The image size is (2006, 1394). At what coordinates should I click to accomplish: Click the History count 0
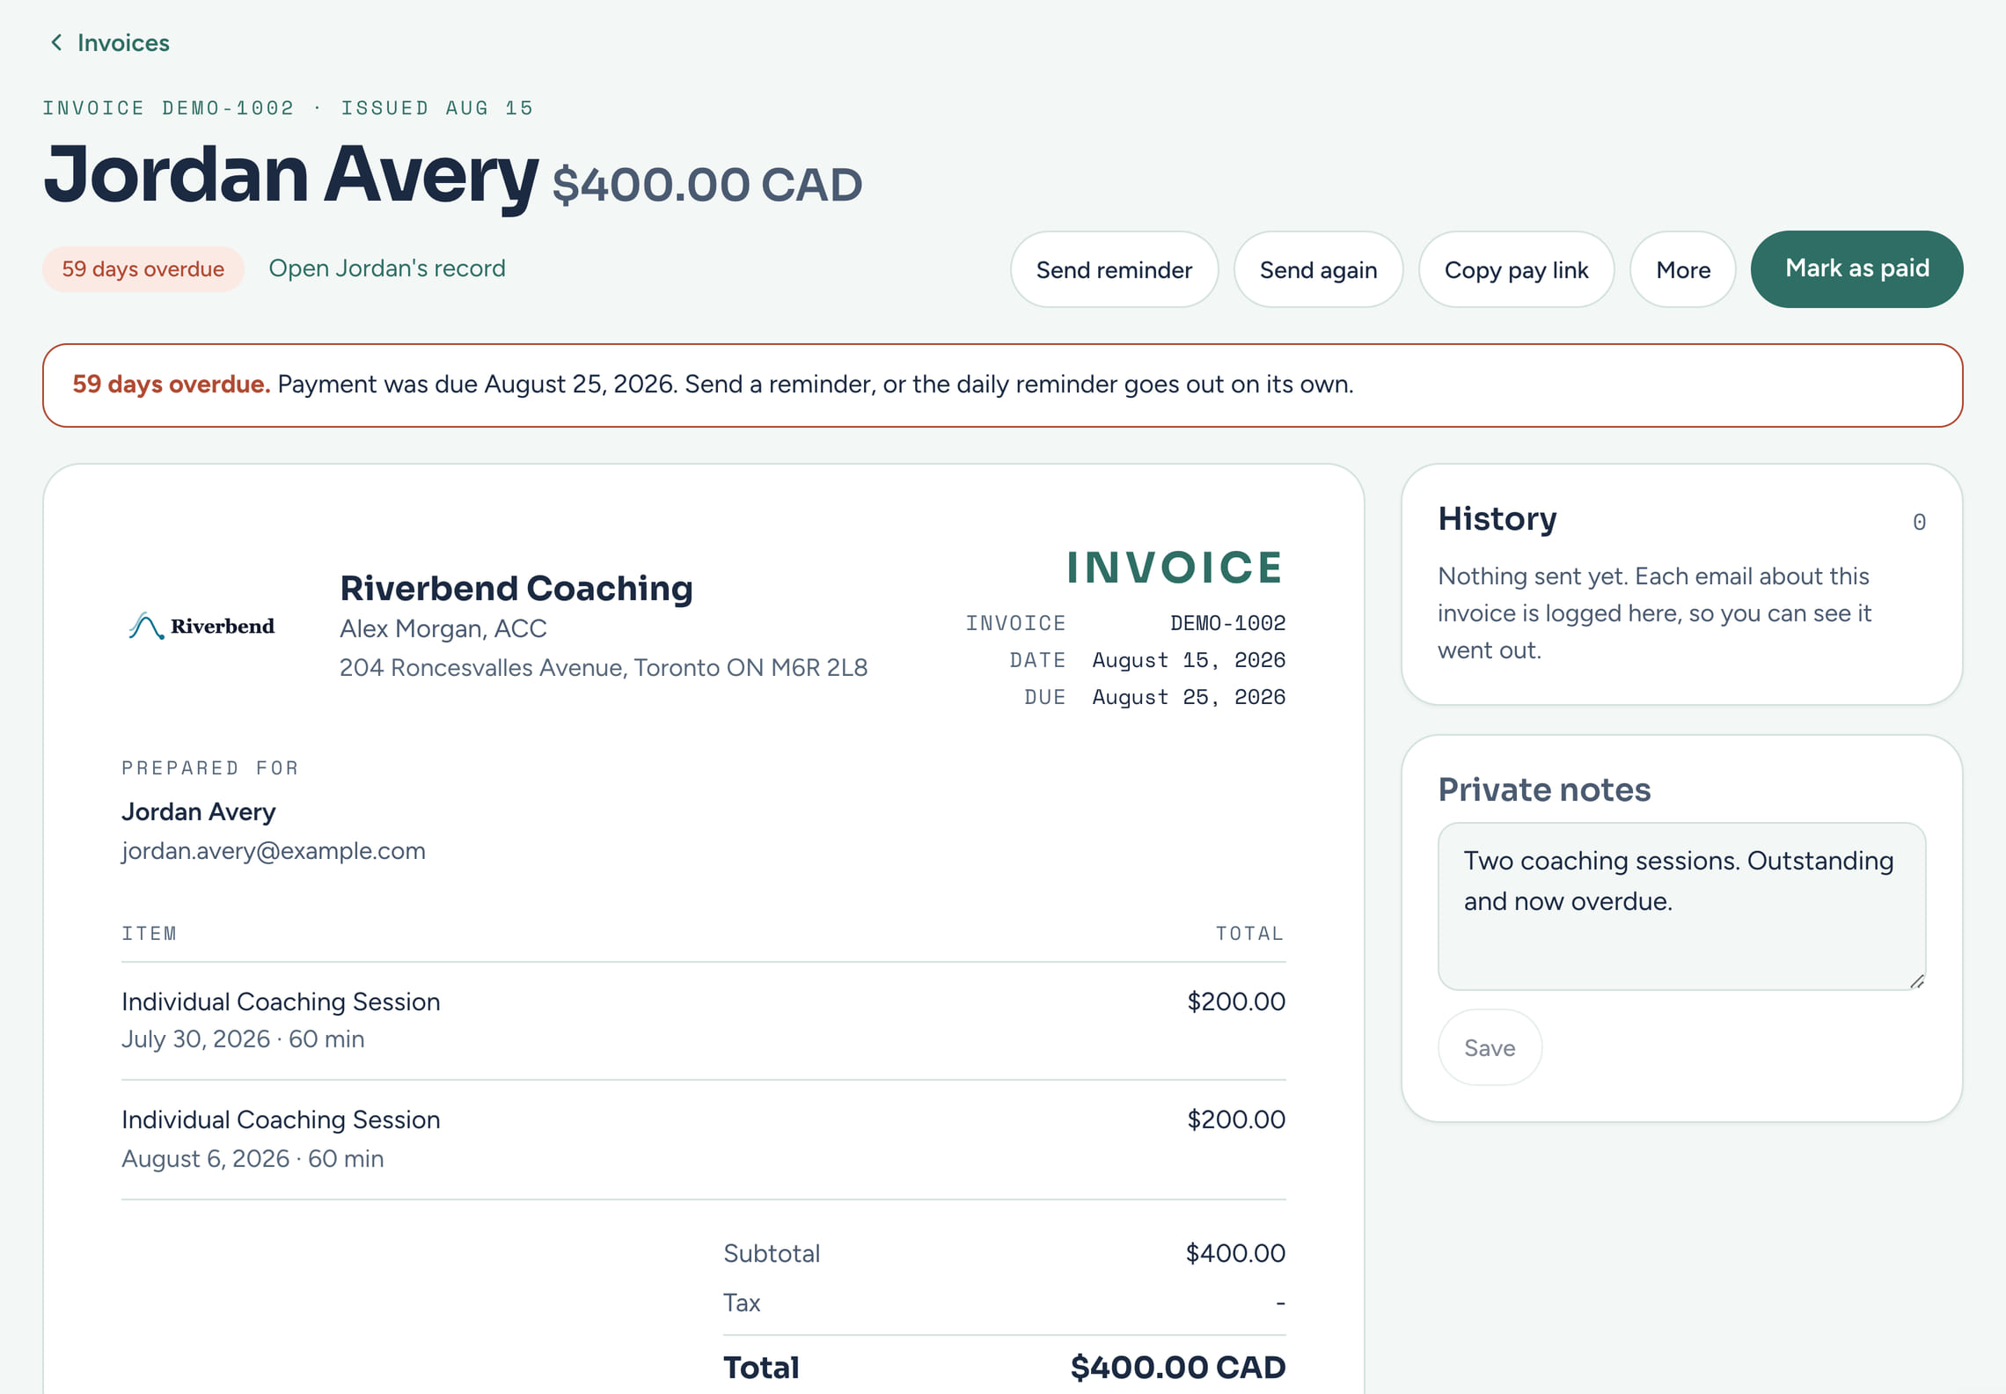tap(1919, 522)
